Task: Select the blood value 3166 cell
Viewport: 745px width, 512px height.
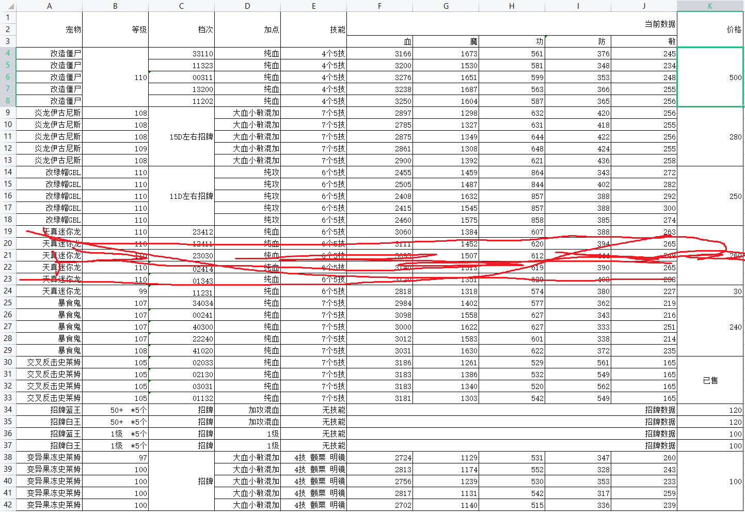Action: 379,53
